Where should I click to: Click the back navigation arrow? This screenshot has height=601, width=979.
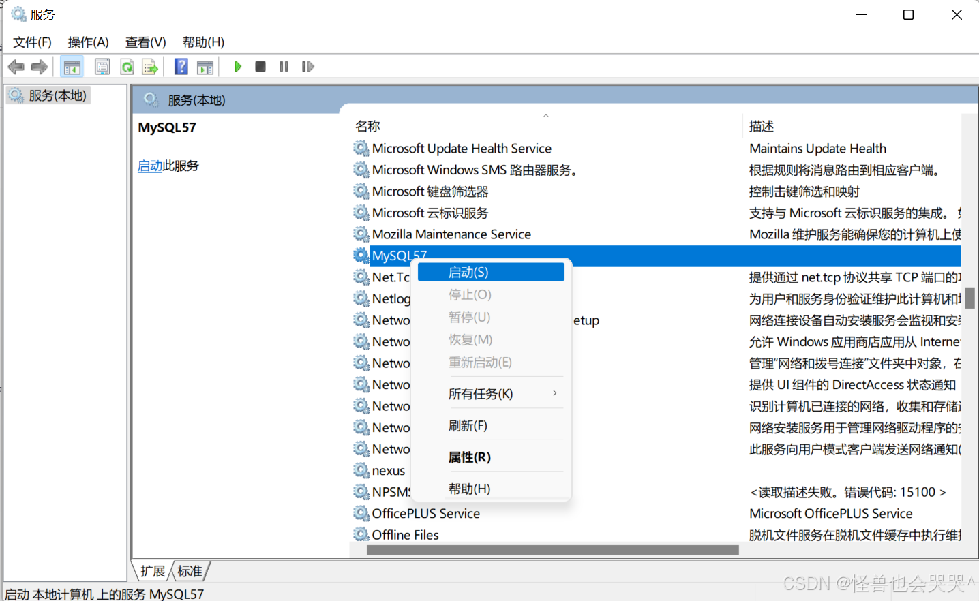pyautogui.click(x=16, y=66)
